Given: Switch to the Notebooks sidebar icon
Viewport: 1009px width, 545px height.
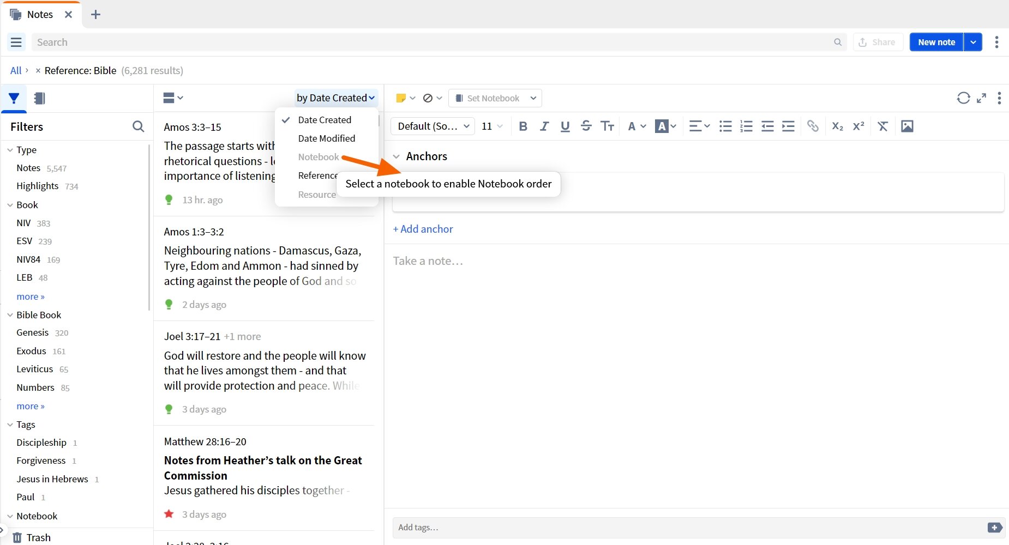Looking at the screenshot, I should [39, 98].
